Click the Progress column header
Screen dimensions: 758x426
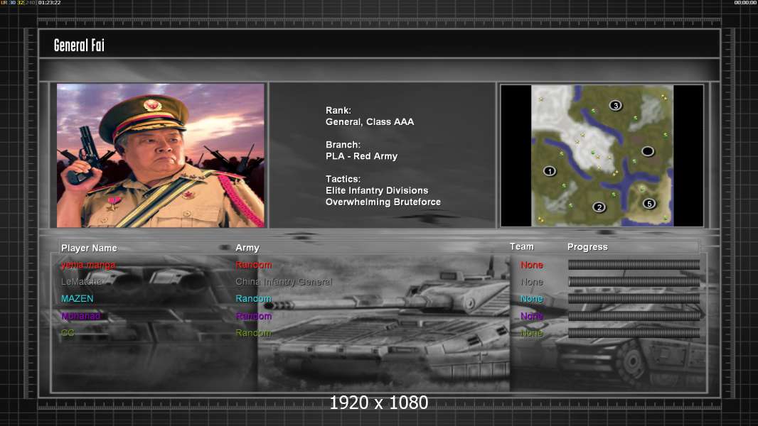tap(587, 247)
